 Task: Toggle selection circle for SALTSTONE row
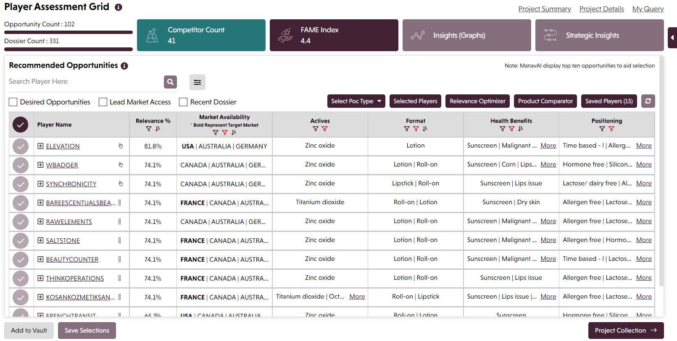(20, 241)
